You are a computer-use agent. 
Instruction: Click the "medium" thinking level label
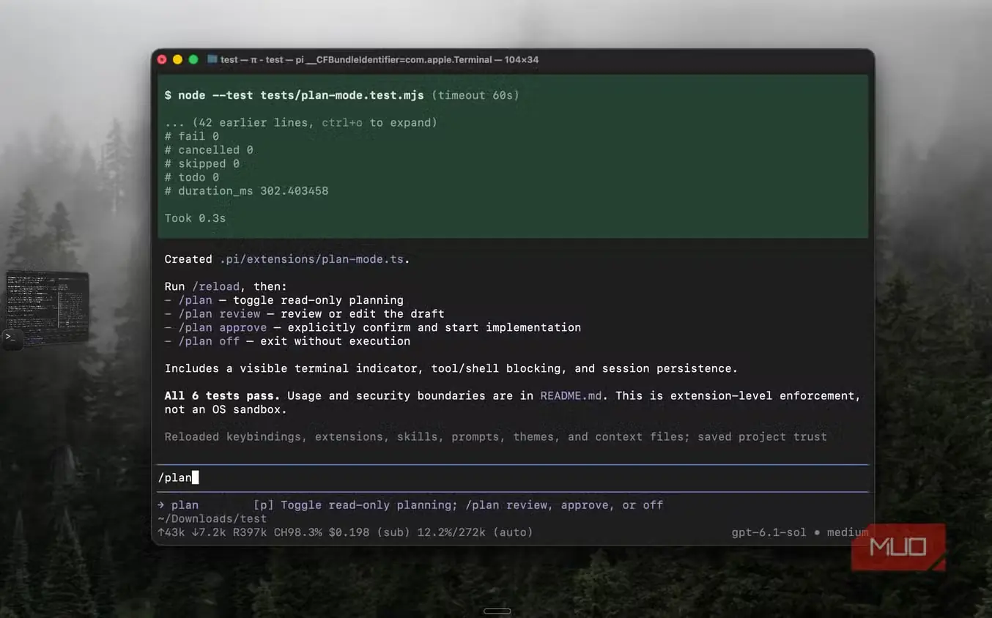coord(848,532)
